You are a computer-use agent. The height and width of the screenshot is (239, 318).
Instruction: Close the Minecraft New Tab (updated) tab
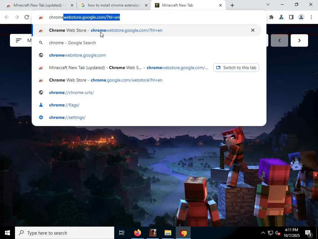click(x=72, y=6)
